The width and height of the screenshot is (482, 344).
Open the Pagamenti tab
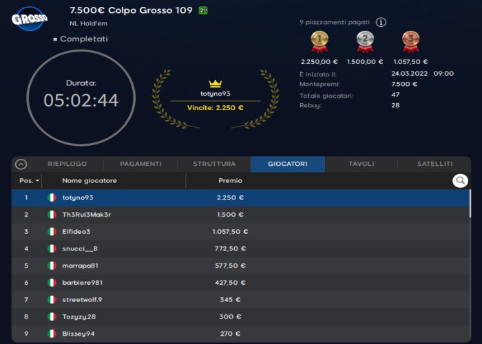(140, 164)
